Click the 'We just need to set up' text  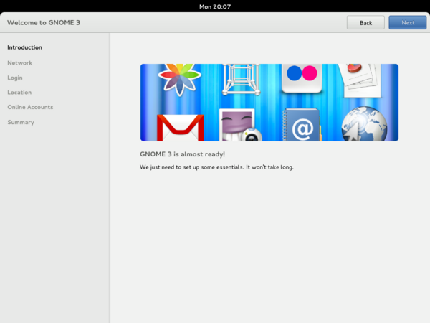tap(216, 167)
